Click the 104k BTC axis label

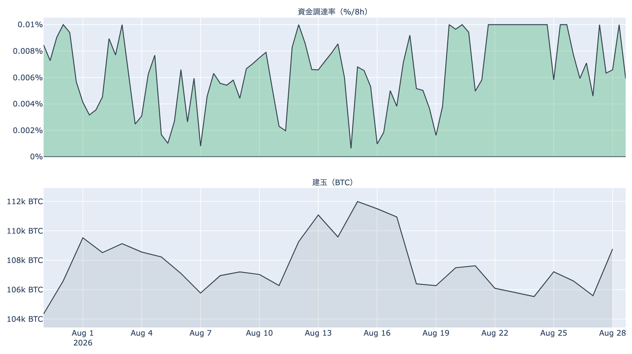(x=25, y=319)
